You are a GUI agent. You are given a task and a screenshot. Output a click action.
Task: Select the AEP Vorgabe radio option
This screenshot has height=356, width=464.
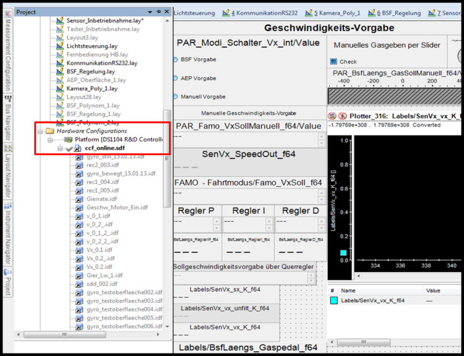pyautogui.click(x=175, y=78)
